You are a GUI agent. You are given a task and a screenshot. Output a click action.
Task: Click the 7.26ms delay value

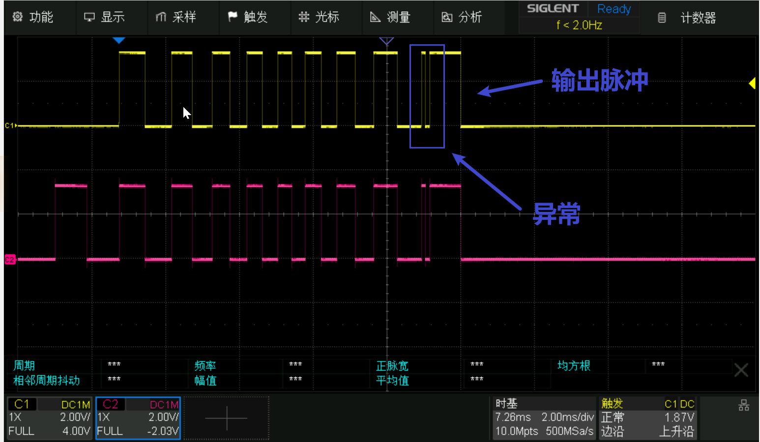[513, 417]
